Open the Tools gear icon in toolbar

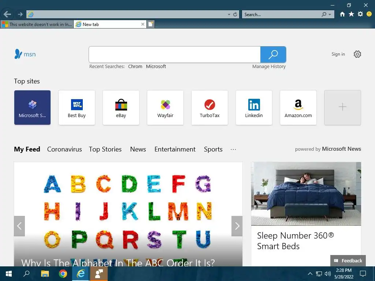pos(360,14)
